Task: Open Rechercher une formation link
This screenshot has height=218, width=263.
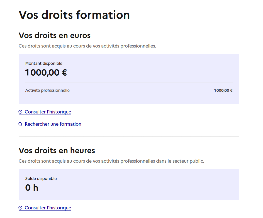Action: [50, 124]
